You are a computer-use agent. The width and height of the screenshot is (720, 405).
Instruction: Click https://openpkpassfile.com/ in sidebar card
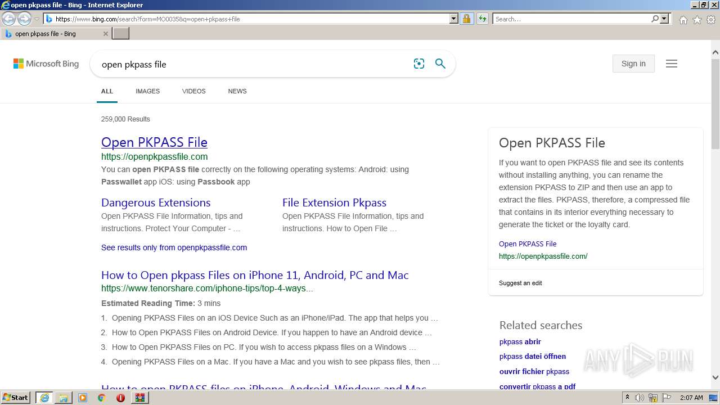tap(543, 256)
